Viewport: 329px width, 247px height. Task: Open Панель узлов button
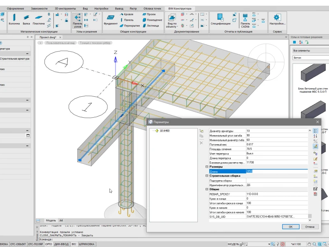(x=77, y=20)
